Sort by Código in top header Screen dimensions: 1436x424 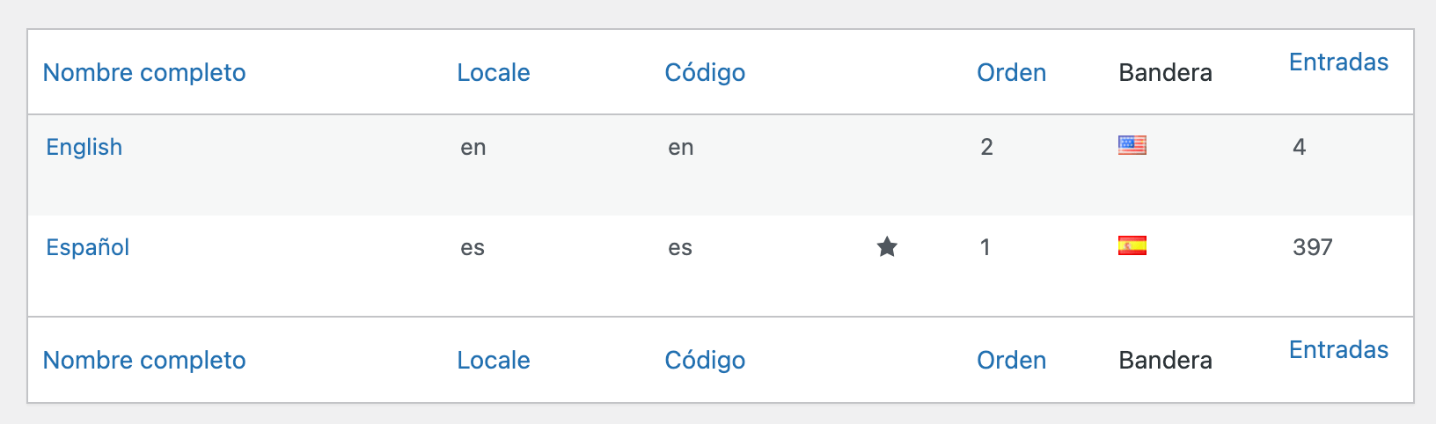[x=705, y=72]
